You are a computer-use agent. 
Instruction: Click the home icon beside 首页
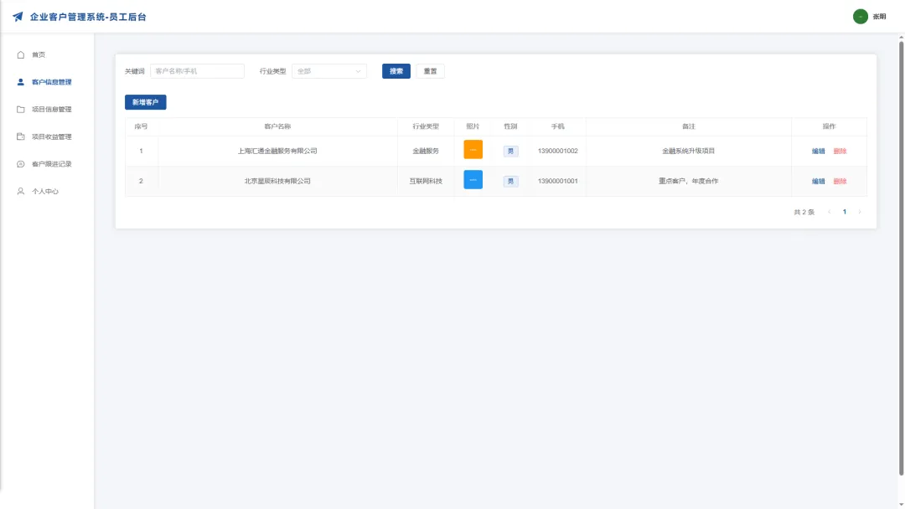tap(21, 54)
